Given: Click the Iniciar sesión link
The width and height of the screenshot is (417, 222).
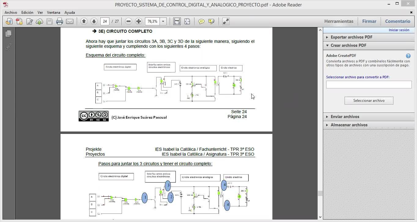Looking at the screenshot, I should [399, 30].
